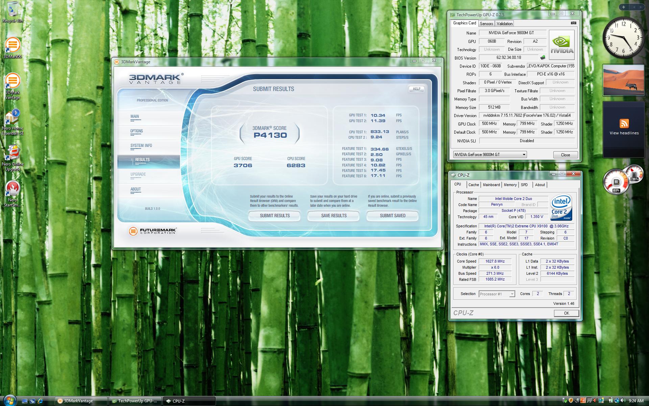The width and height of the screenshot is (649, 406).
Task: Click OK button in CPU-Z
Action: pyautogui.click(x=567, y=313)
